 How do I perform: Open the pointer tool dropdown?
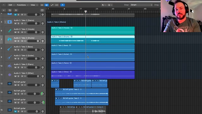104,5
